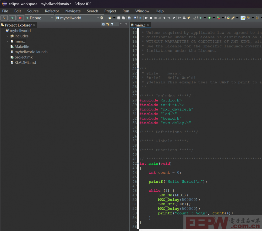Close the Project Explorer view
Viewport: 262px width, 231px height.
(34, 25)
